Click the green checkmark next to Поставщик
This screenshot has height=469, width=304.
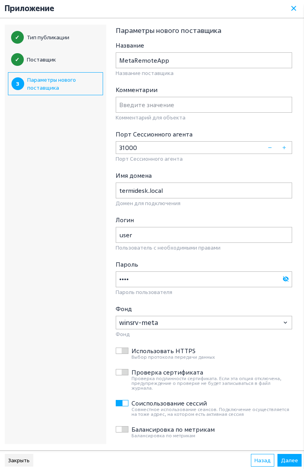pyautogui.click(x=17, y=60)
